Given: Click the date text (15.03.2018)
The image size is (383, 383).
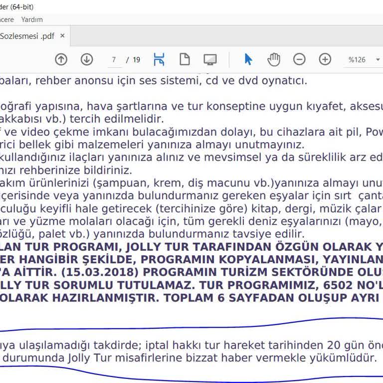Looking at the screenshot, I should coord(100,272).
